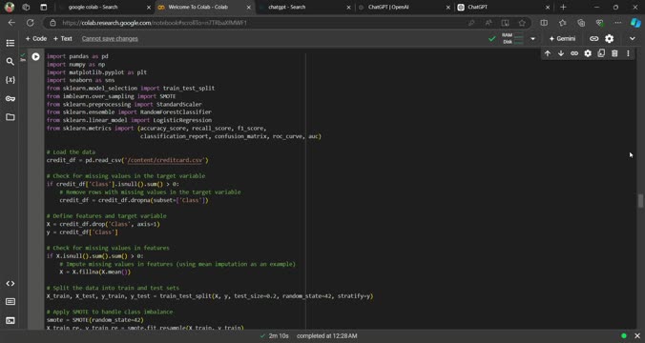Add a new Code cell

pyautogui.click(x=36, y=39)
